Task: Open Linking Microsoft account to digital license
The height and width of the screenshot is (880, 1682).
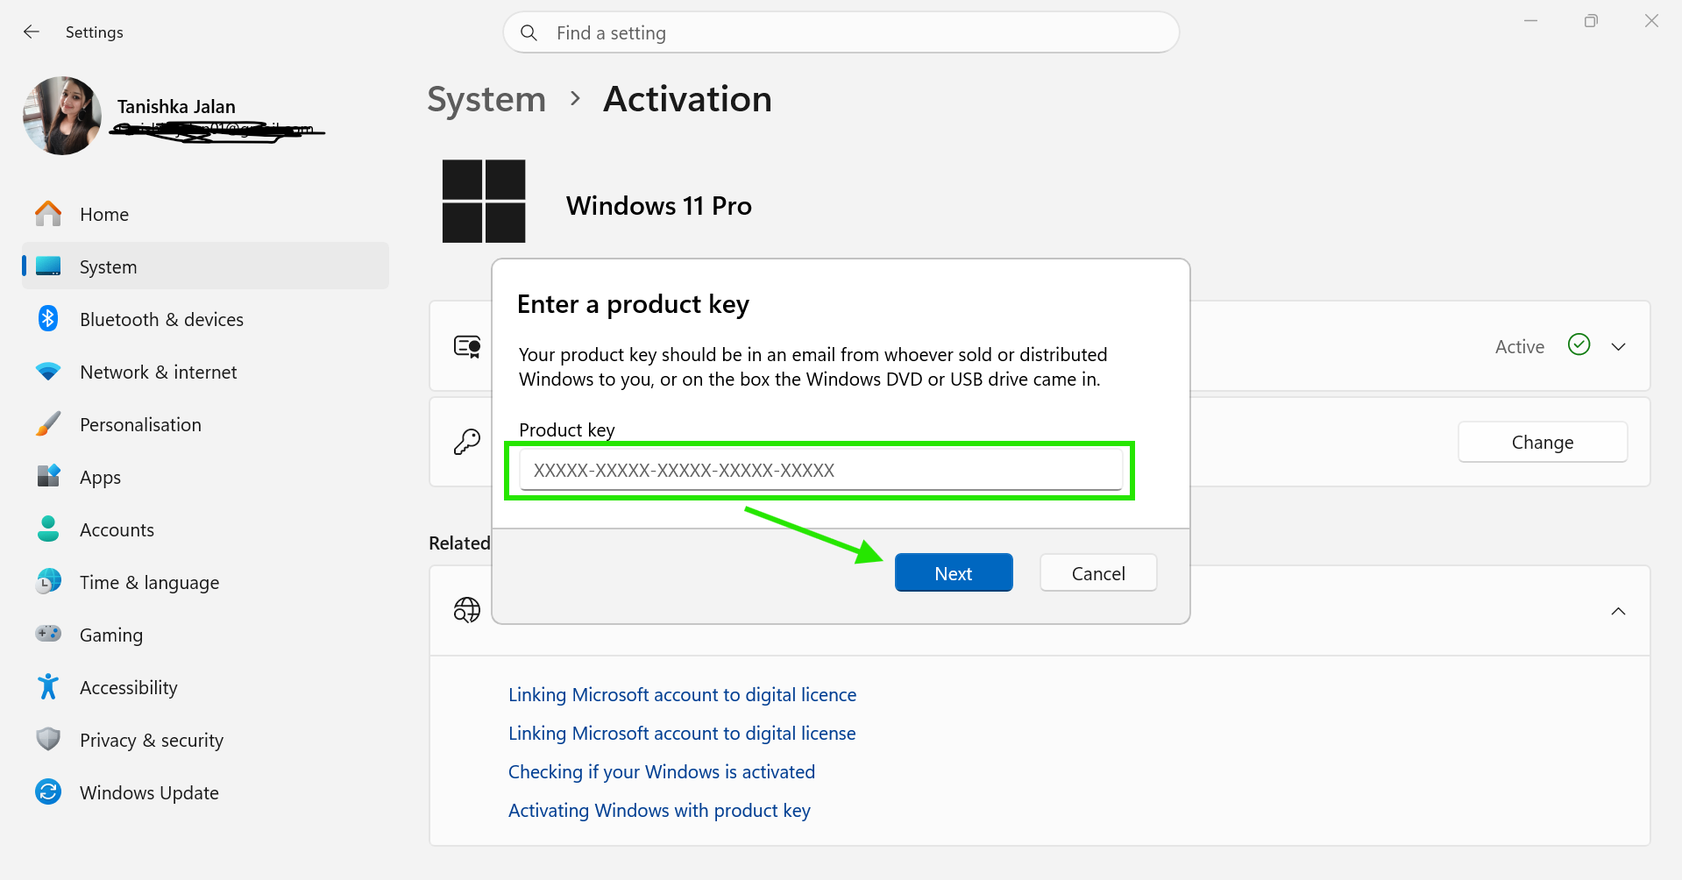Action: pos(682,733)
